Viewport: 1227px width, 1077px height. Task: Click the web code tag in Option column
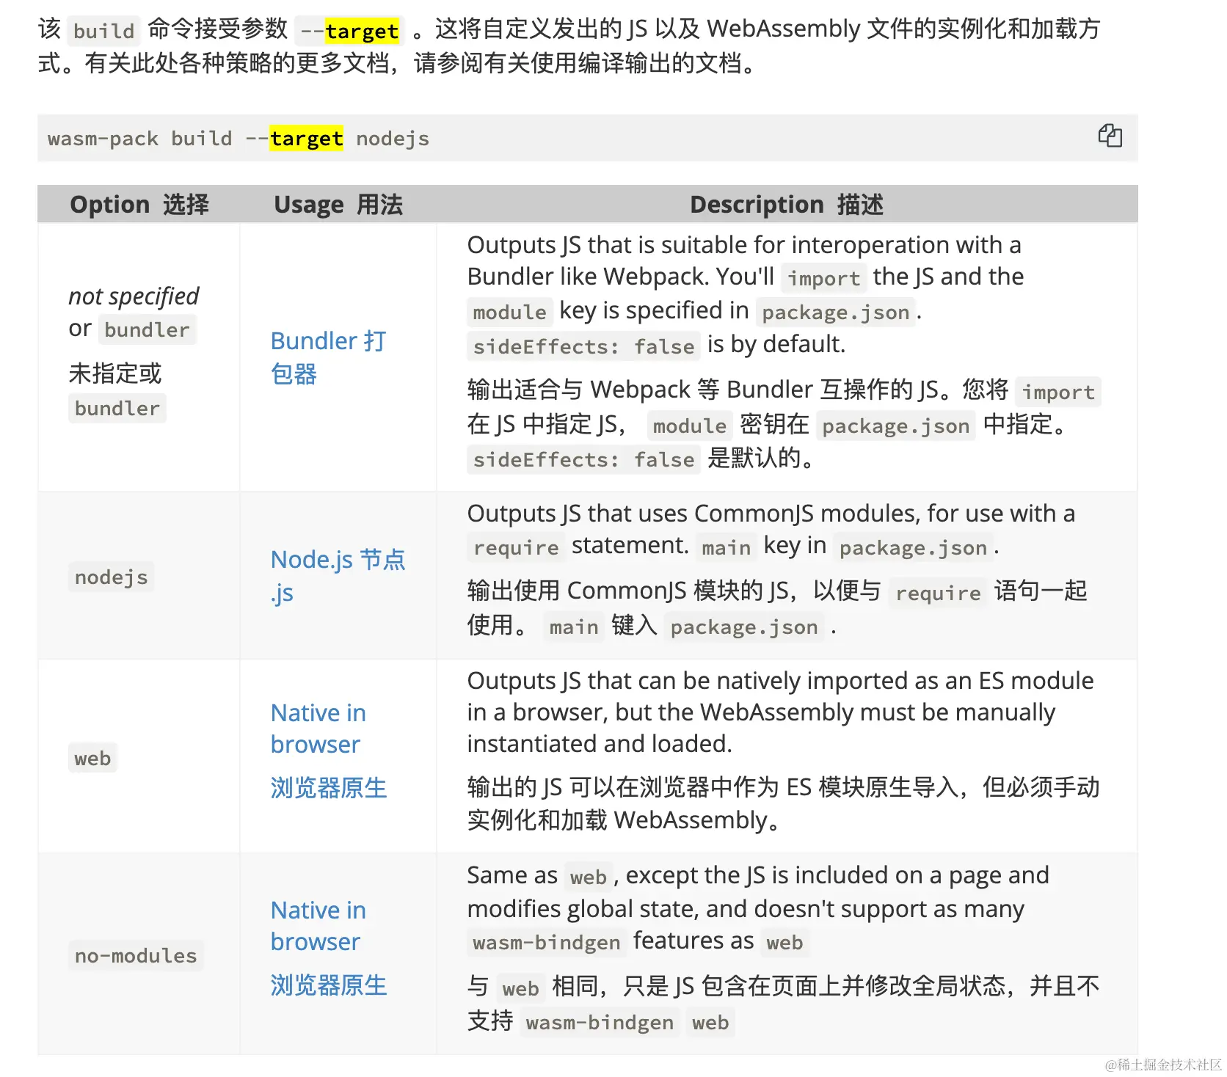click(x=92, y=758)
